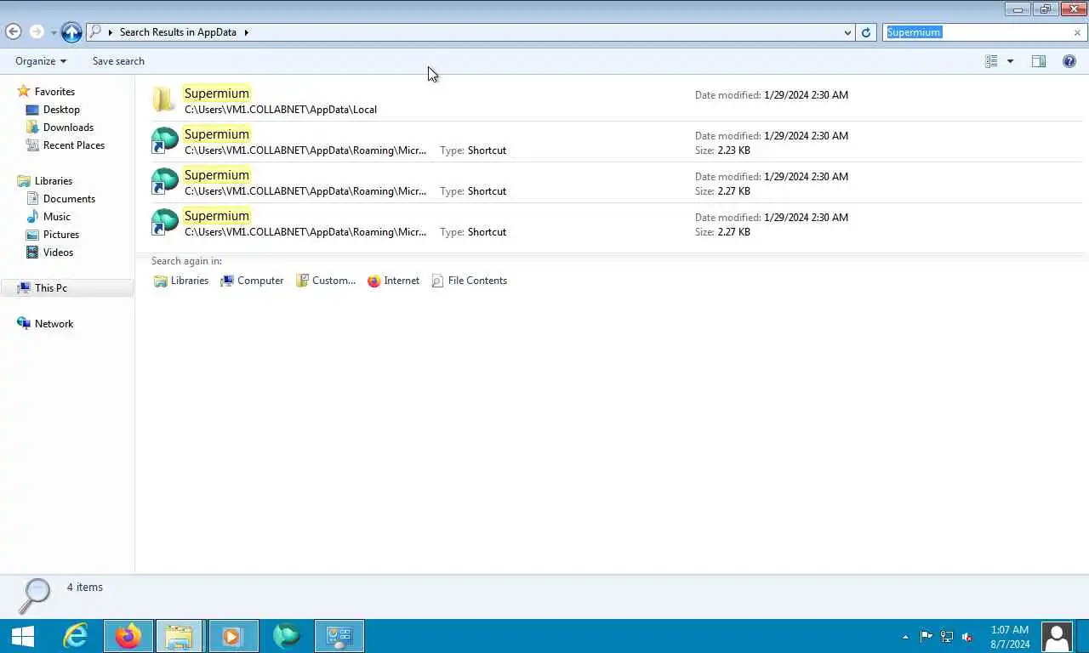
Task: Open the media player taskbar icon
Action: tap(232, 636)
